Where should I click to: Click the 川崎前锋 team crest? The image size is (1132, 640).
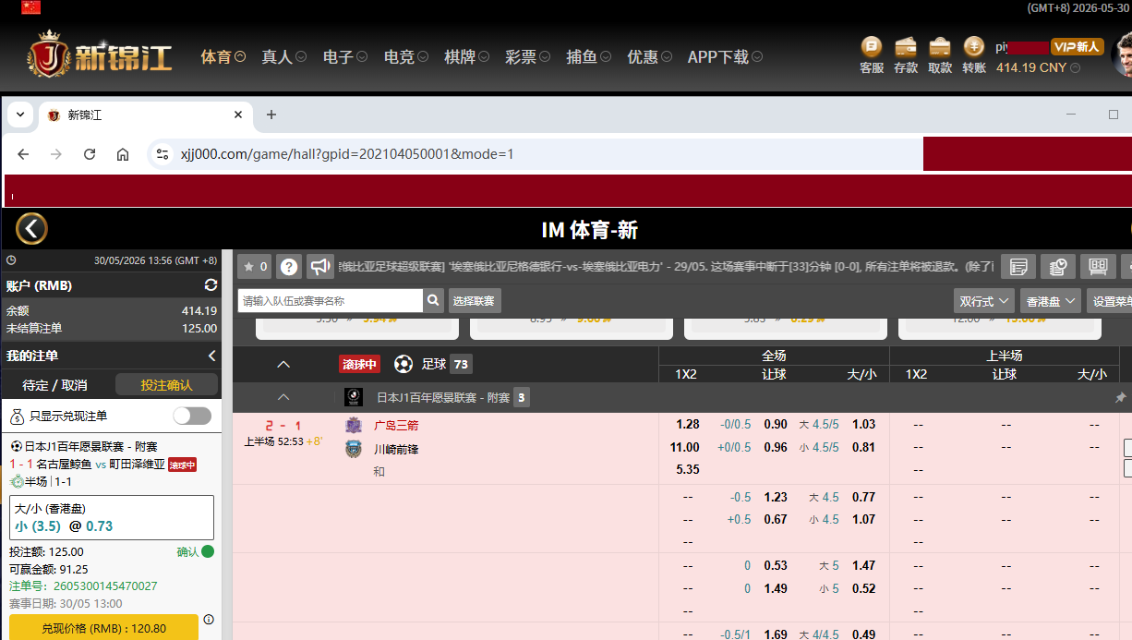pos(354,449)
